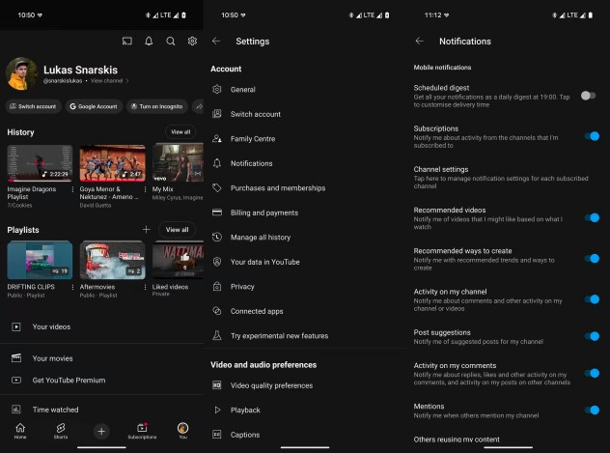Open notifications bell on profile screen
Screen dimensions: 610x453
point(149,42)
